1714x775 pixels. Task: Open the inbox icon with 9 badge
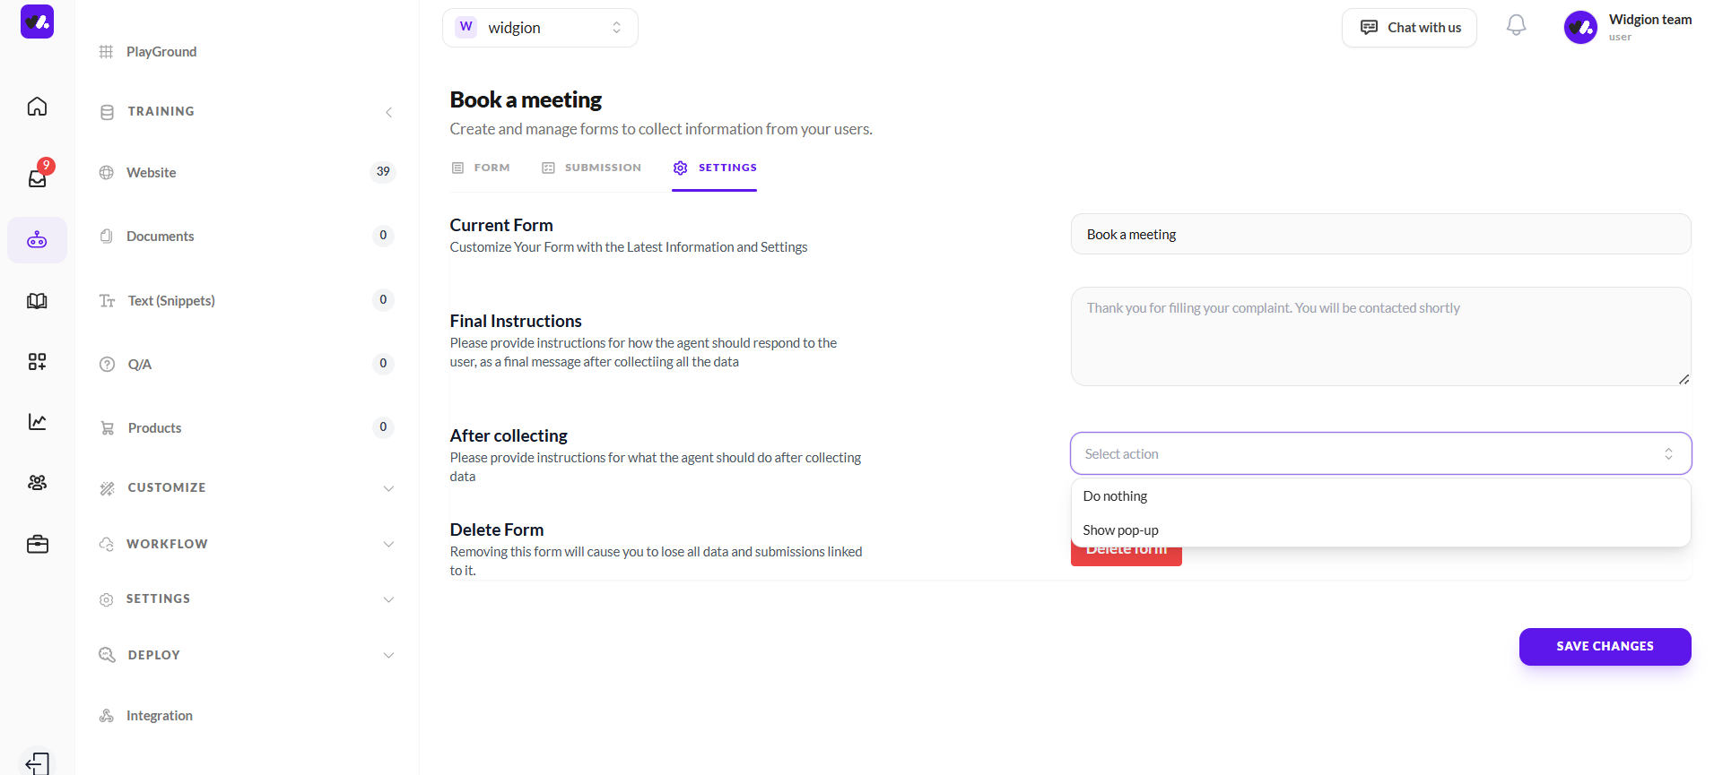click(37, 177)
